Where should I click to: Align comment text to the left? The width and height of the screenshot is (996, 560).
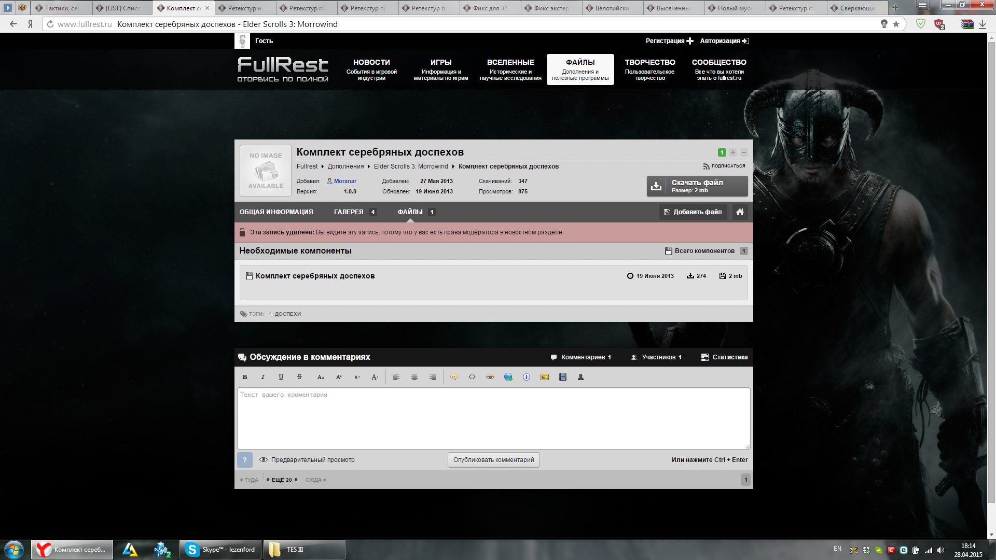(x=396, y=377)
